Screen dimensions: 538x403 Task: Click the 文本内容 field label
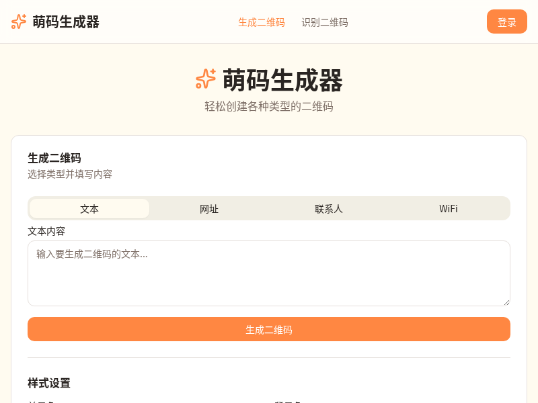46,231
